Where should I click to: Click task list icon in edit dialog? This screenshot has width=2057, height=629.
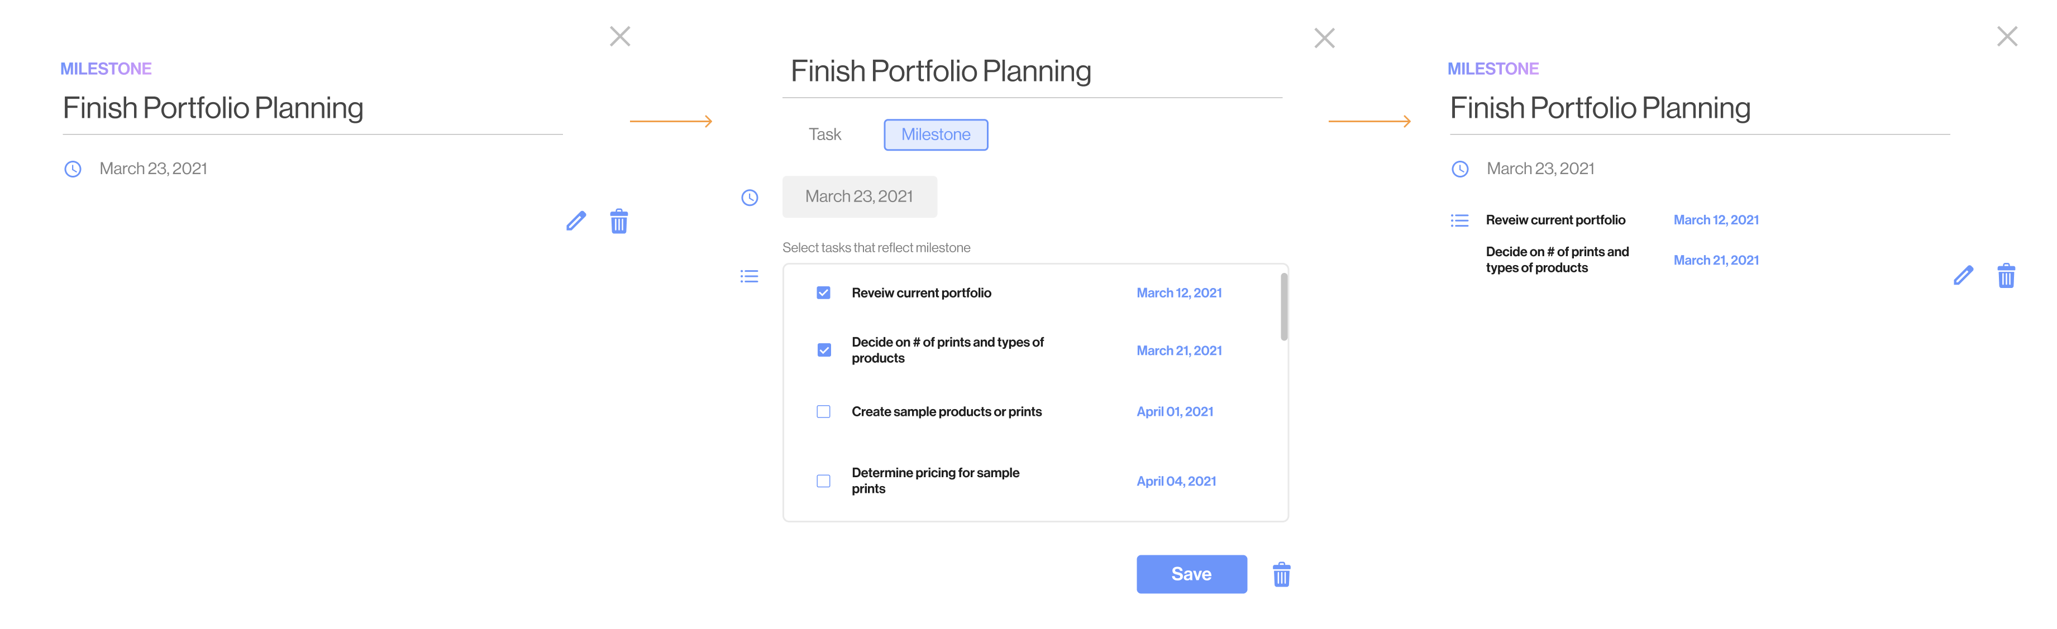pos(749,276)
